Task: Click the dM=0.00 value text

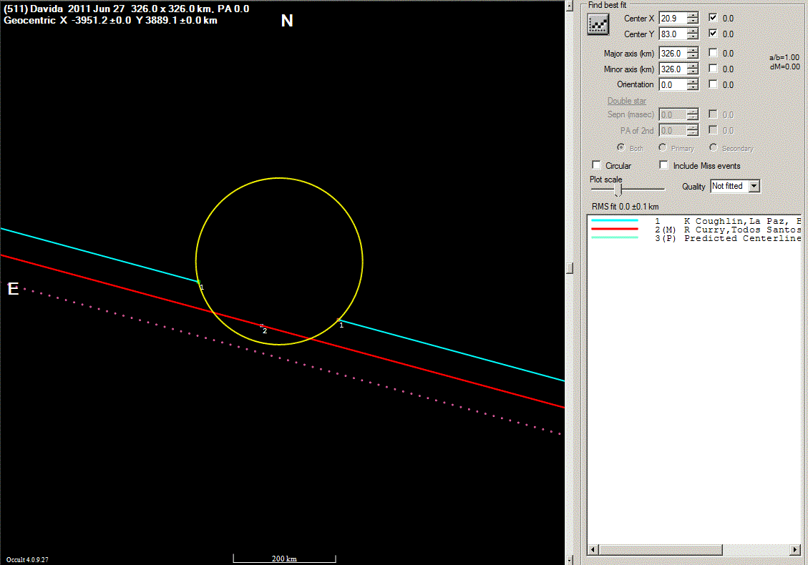Action: (x=785, y=67)
